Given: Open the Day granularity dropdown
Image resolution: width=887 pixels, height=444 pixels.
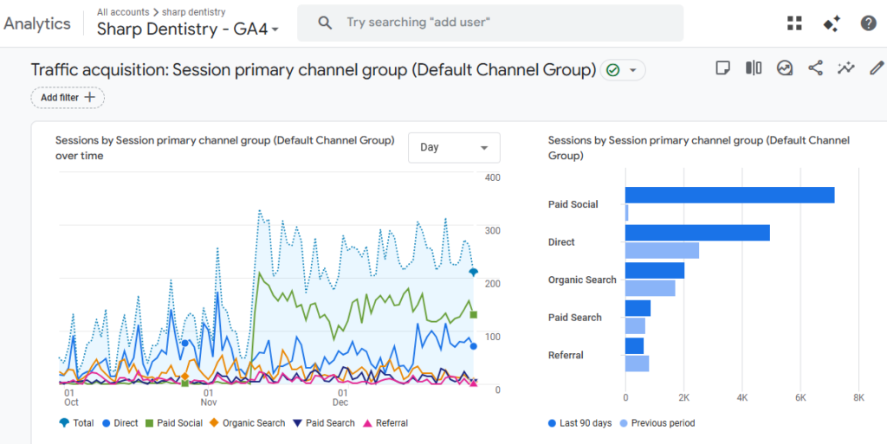Looking at the screenshot, I should (454, 148).
